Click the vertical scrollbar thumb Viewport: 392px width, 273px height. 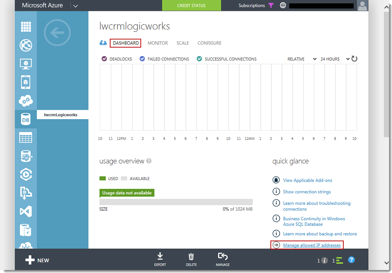pos(387,74)
